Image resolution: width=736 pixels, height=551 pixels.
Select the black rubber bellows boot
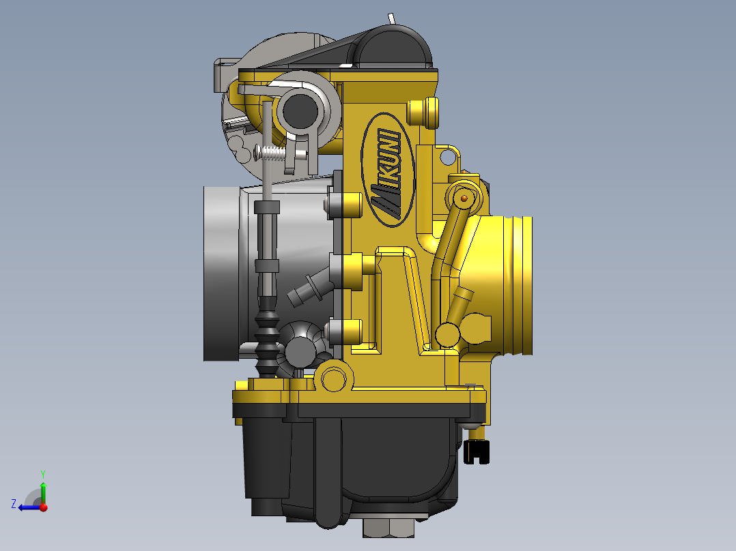click(x=267, y=338)
